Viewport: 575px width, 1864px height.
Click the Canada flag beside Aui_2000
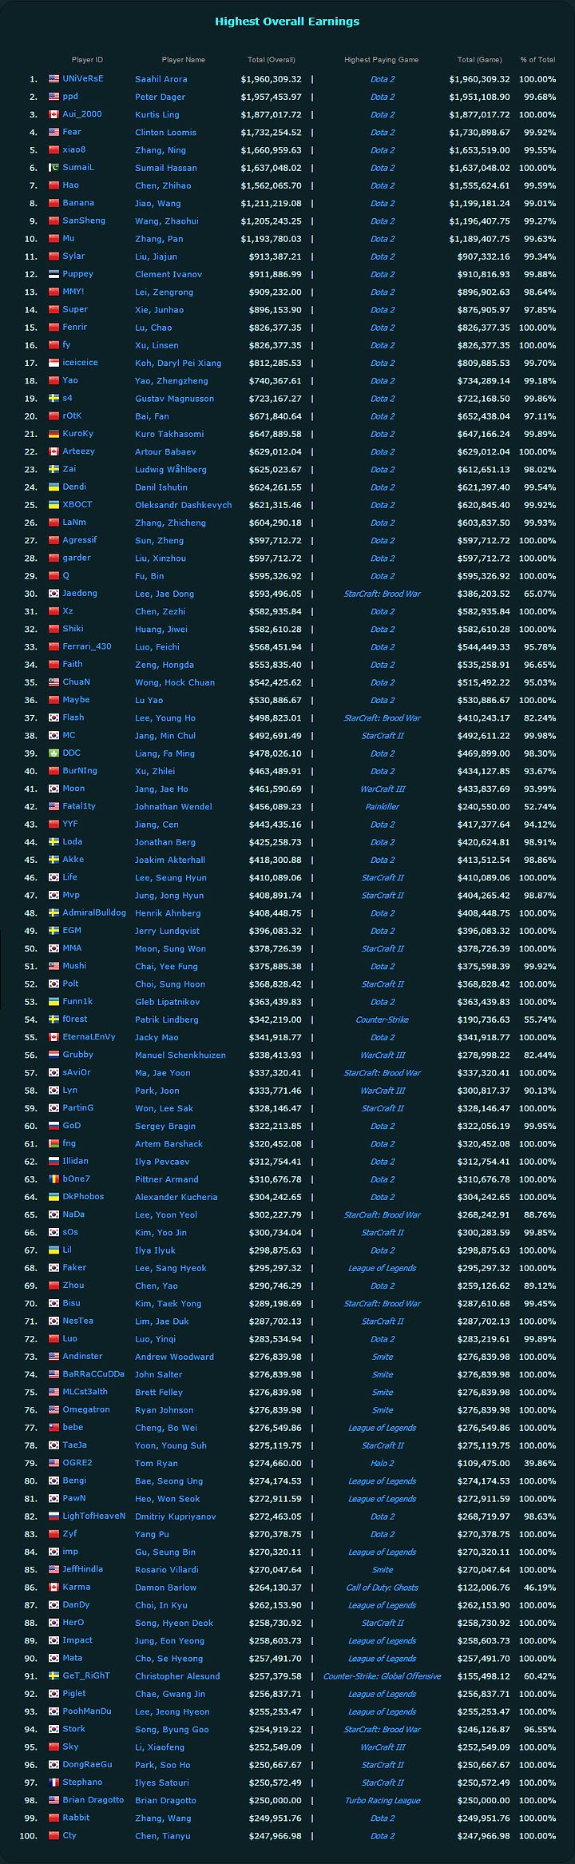(54, 114)
